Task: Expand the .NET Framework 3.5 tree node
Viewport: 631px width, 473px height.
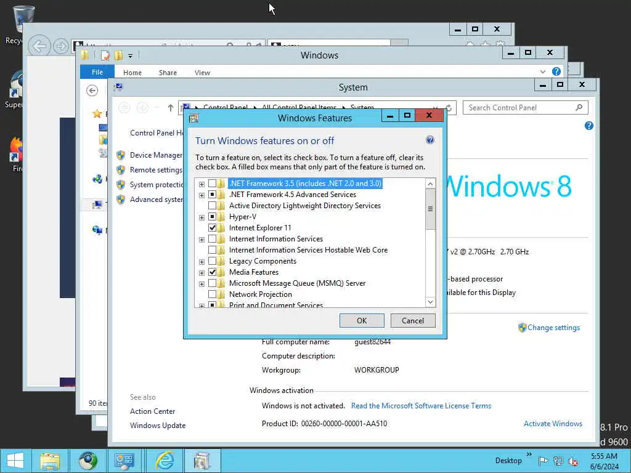Action: tap(202, 184)
